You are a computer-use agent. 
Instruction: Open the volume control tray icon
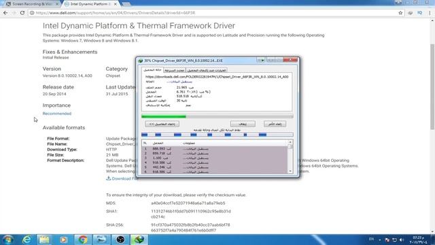(402, 240)
